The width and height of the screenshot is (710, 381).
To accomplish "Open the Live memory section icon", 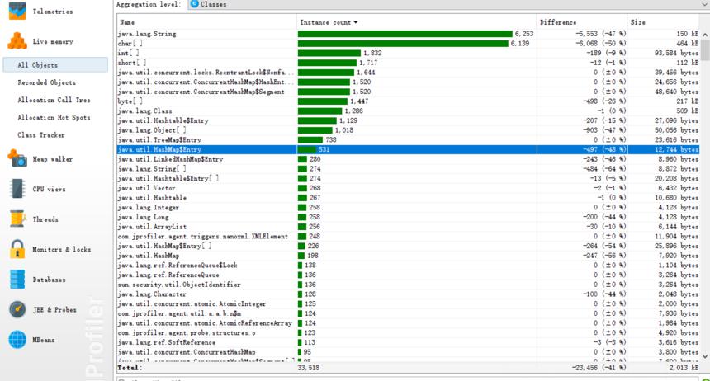I will [17, 41].
